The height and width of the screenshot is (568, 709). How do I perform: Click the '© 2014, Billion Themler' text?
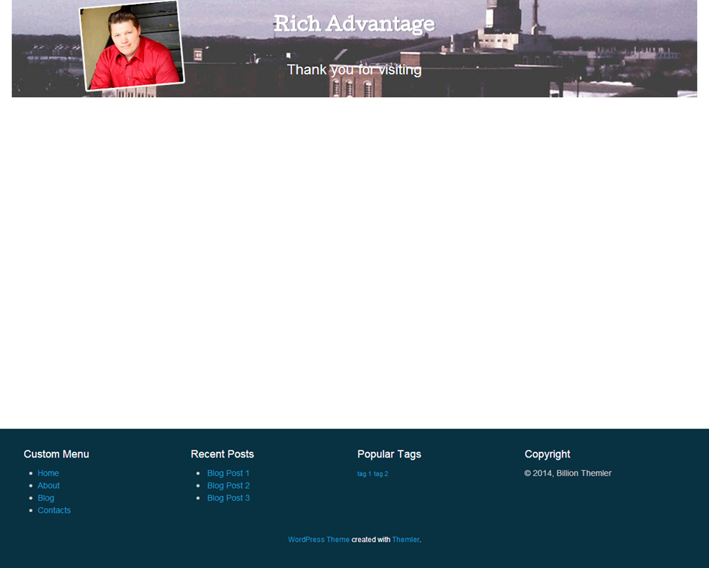[567, 473]
